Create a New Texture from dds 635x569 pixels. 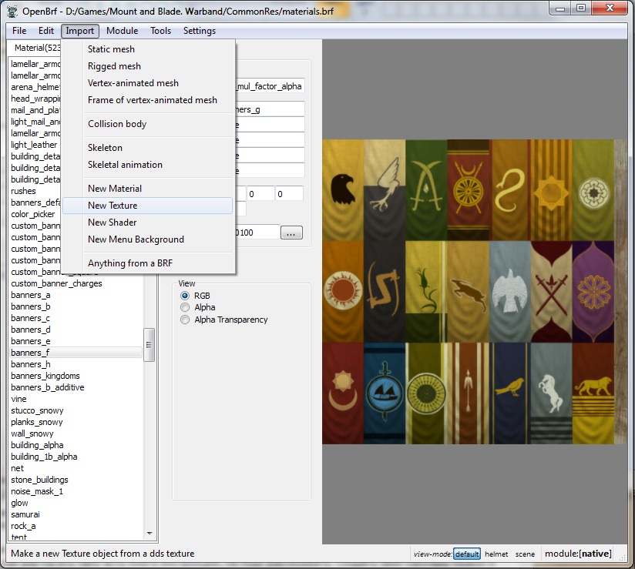(x=148, y=206)
